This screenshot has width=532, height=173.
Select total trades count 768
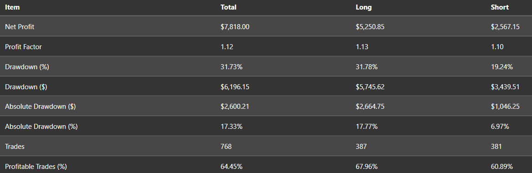coord(226,147)
